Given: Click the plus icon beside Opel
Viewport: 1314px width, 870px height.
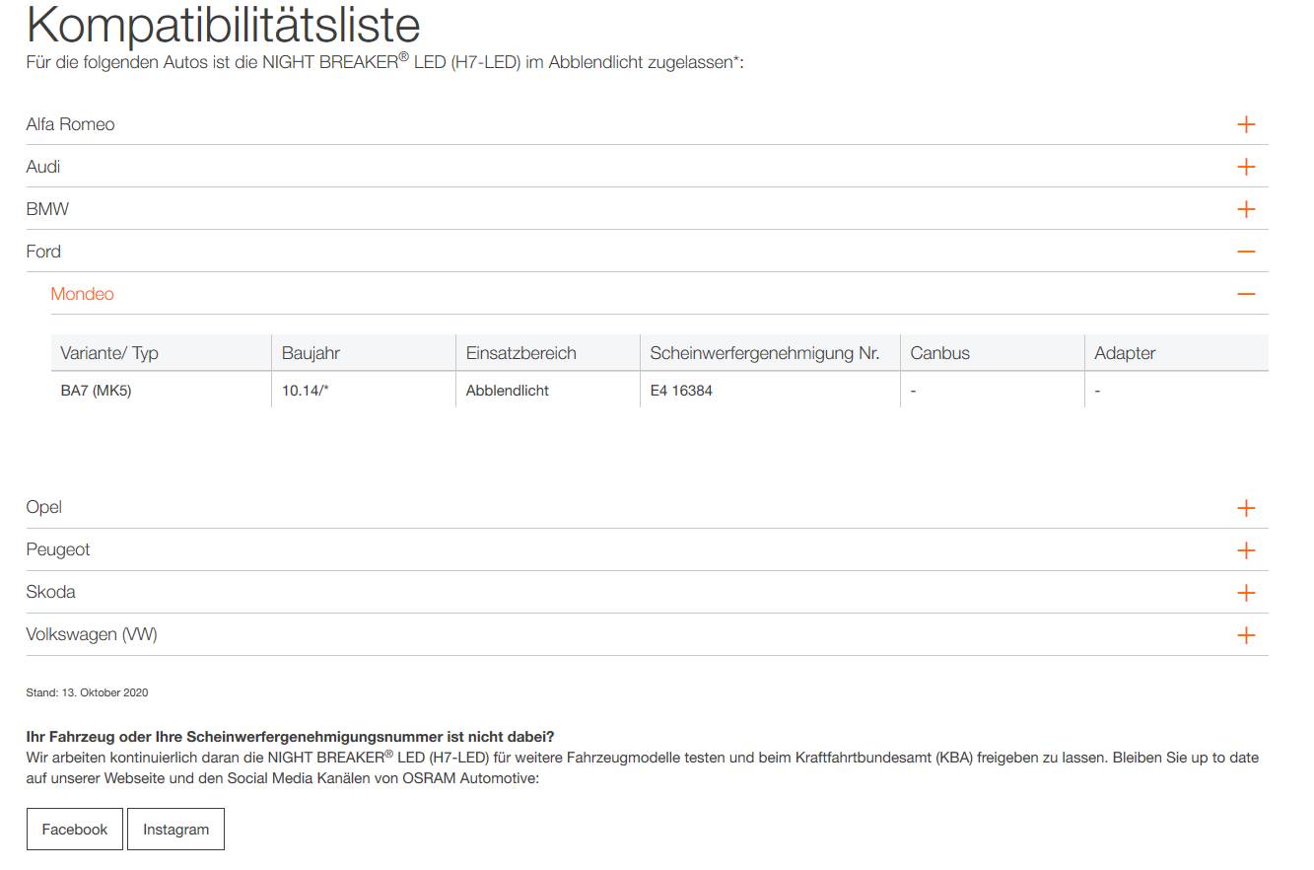Looking at the screenshot, I should click(x=1246, y=508).
